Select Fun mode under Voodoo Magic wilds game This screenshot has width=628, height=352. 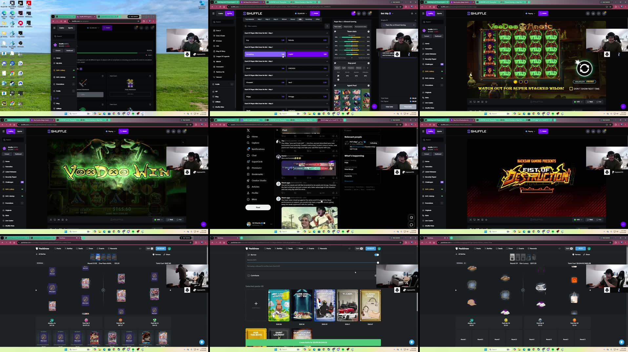[x=599, y=102]
